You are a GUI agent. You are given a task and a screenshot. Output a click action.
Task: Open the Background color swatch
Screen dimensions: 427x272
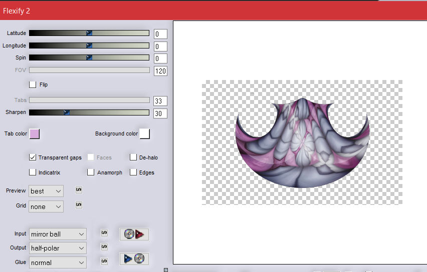[145, 133]
